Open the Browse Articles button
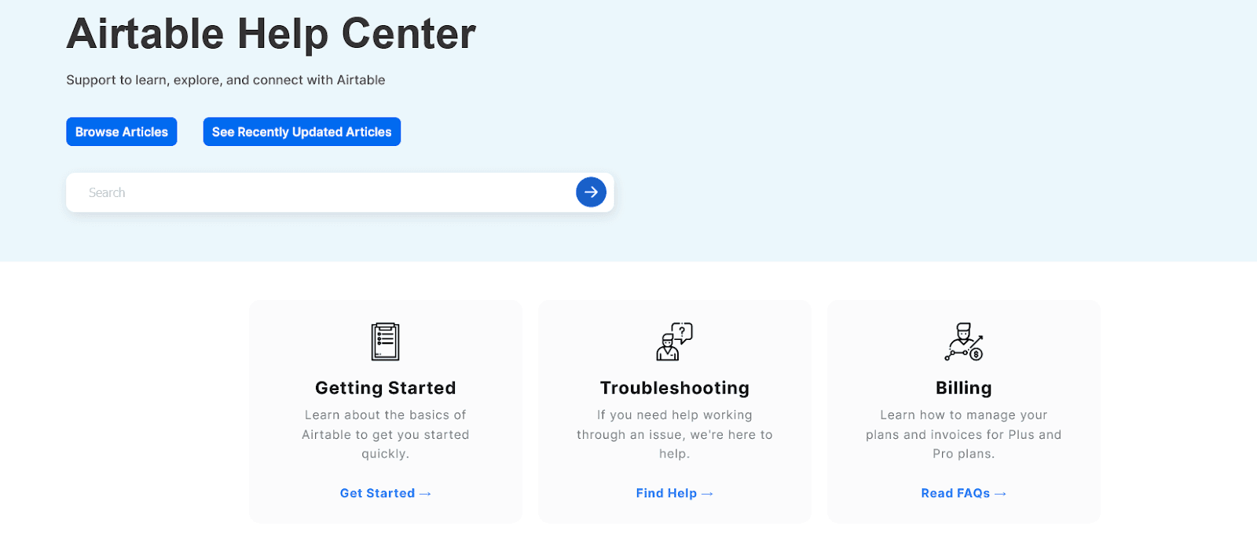This screenshot has height=537, width=1257. [x=122, y=132]
